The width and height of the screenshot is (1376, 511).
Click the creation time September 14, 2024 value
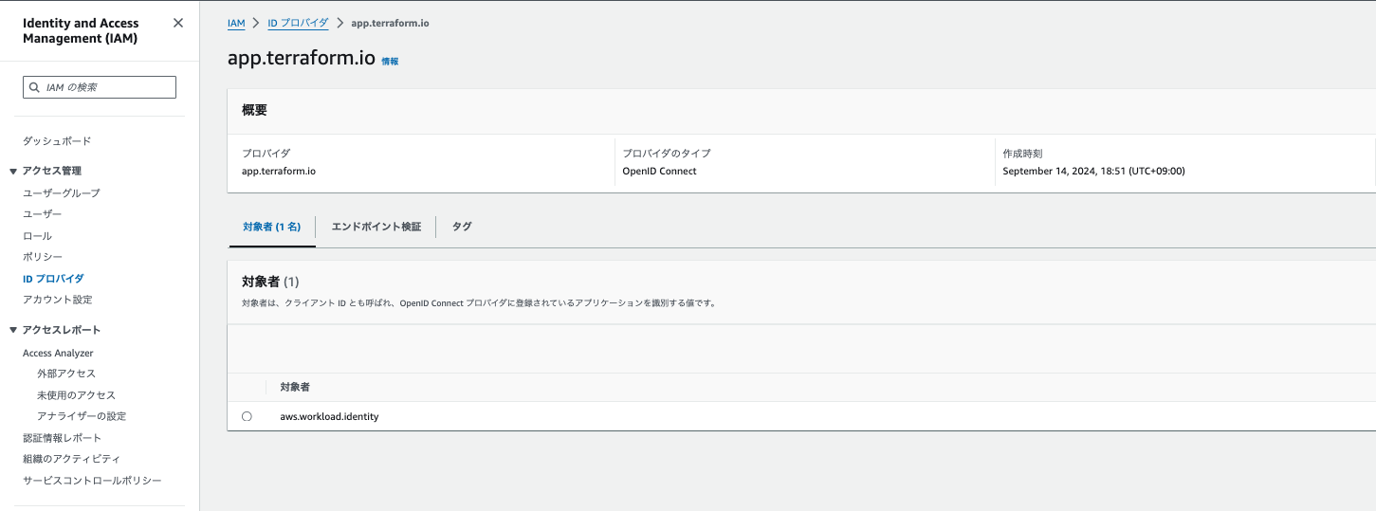[1093, 172]
